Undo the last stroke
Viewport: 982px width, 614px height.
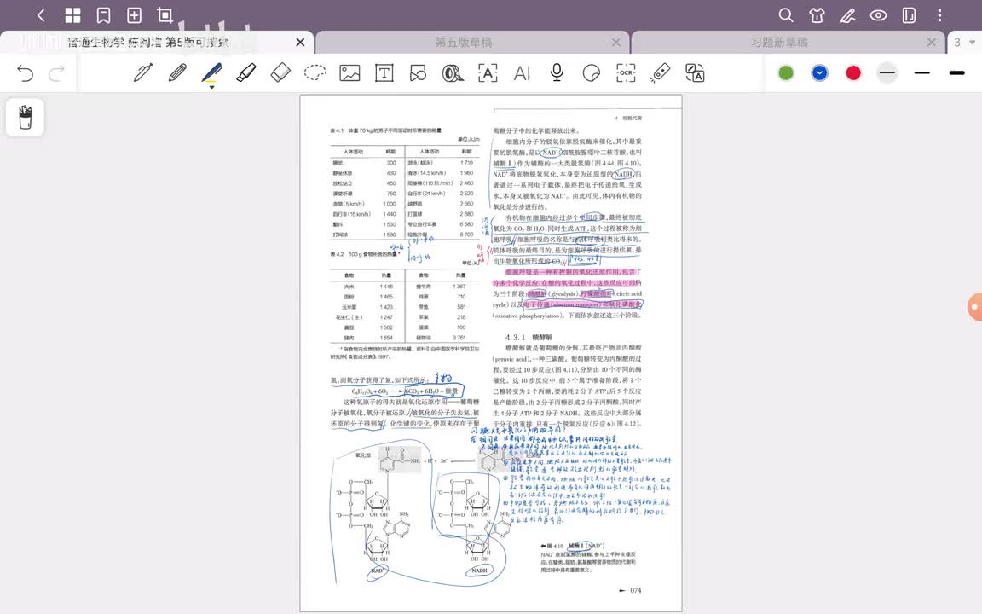25,73
